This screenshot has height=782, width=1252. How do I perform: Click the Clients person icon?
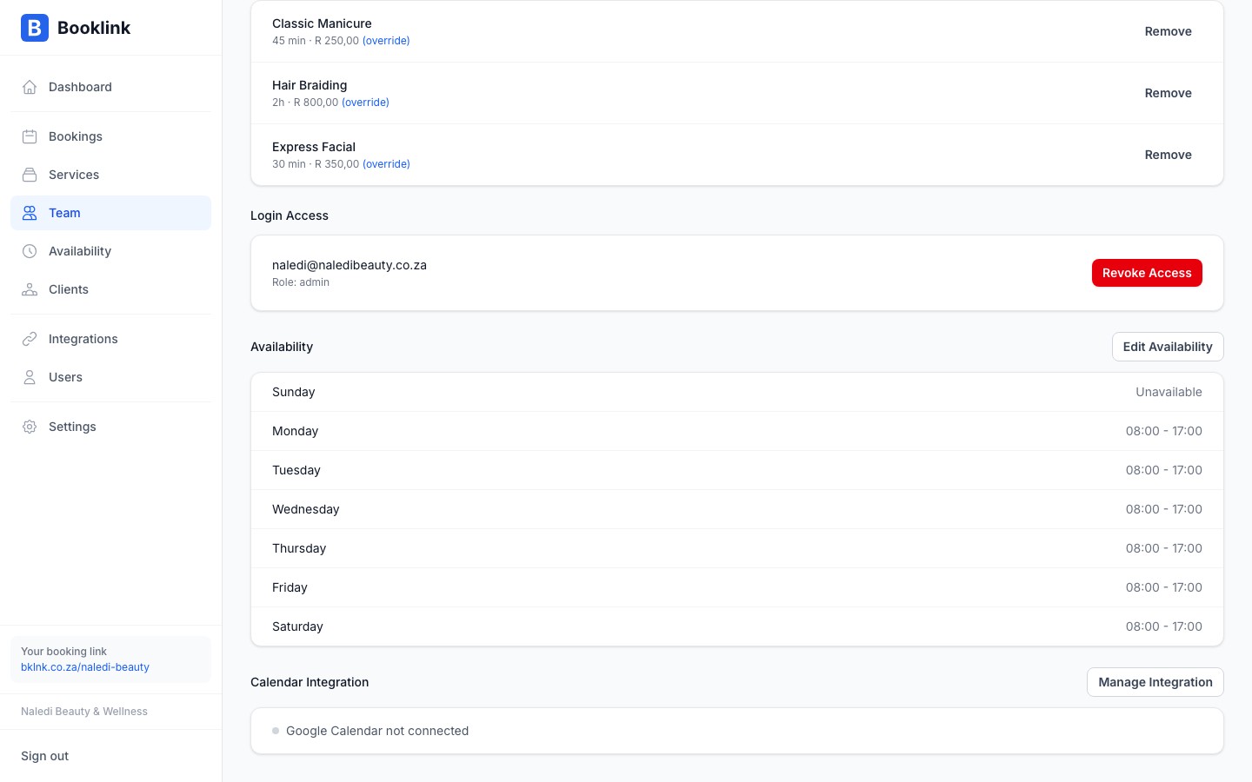(x=30, y=289)
